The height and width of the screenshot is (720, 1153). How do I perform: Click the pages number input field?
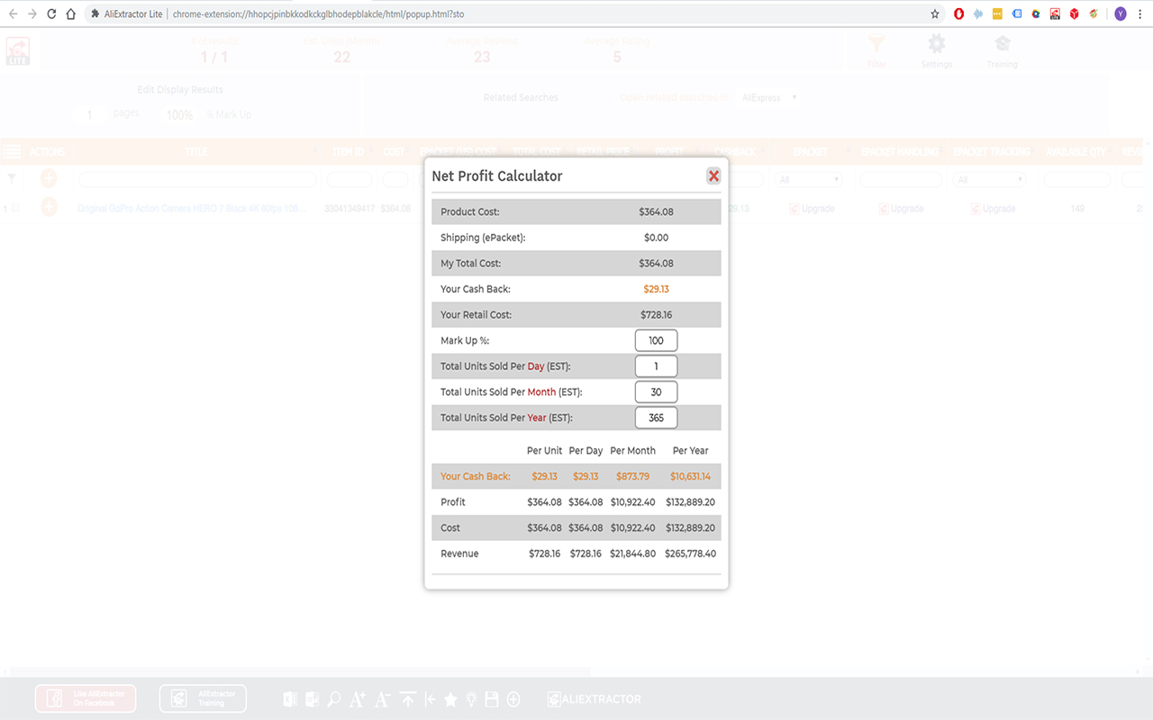tap(90, 114)
